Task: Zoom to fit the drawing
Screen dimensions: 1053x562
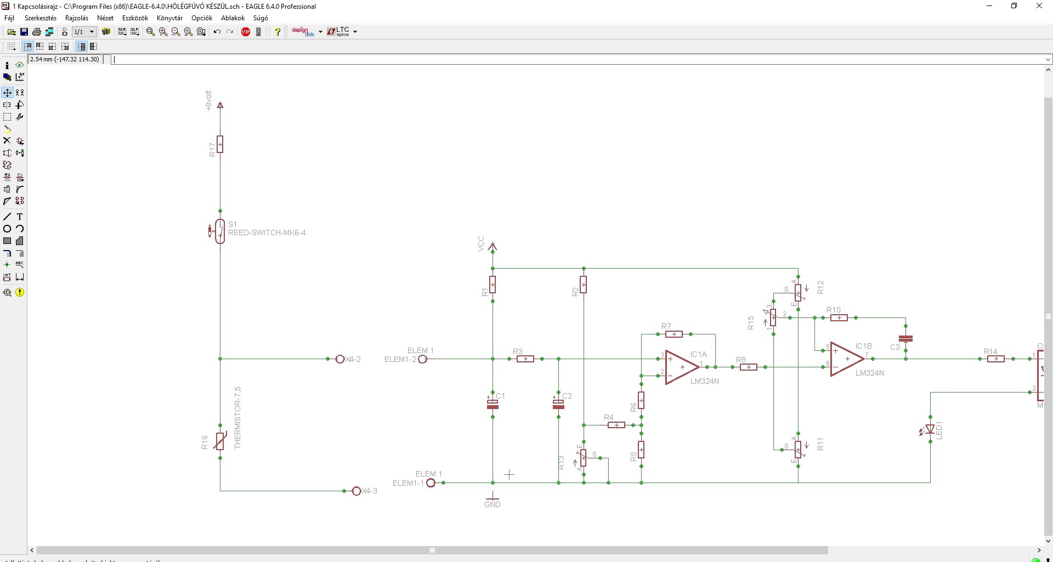Action: point(151,32)
